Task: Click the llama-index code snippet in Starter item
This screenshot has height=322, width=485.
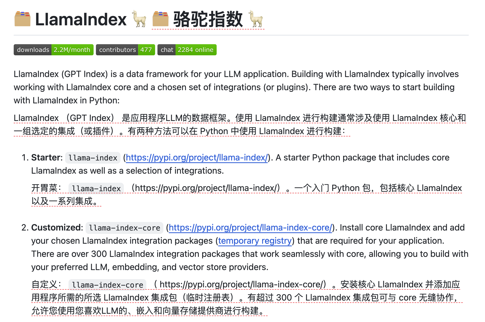Action: [93, 158]
